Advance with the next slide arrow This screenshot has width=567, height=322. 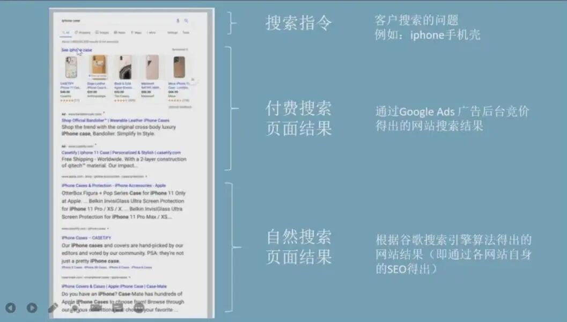click(32, 308)
